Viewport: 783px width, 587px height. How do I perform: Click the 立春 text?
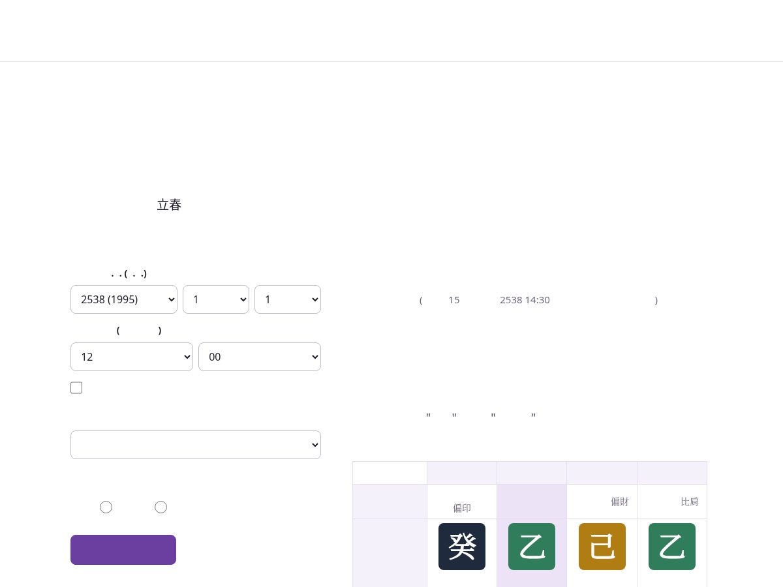169,205
